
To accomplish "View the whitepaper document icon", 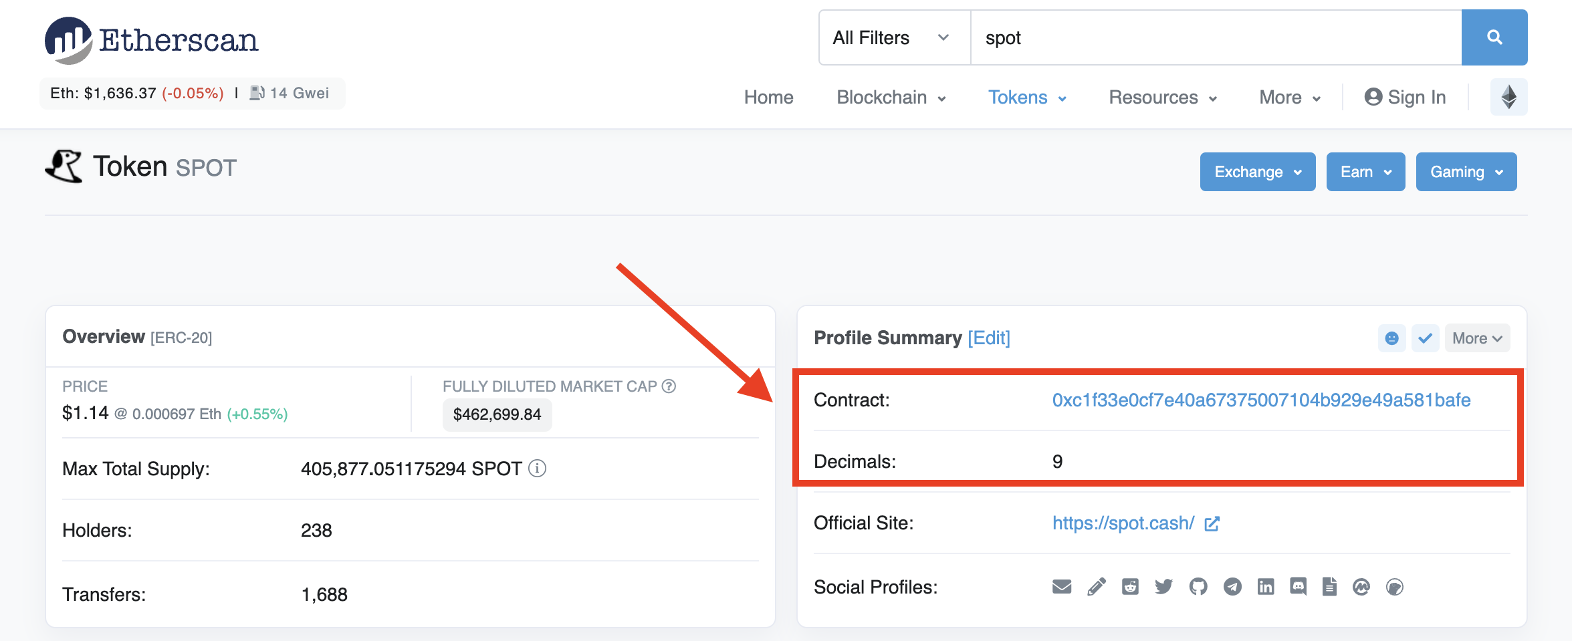I will tap(1329, 587).
